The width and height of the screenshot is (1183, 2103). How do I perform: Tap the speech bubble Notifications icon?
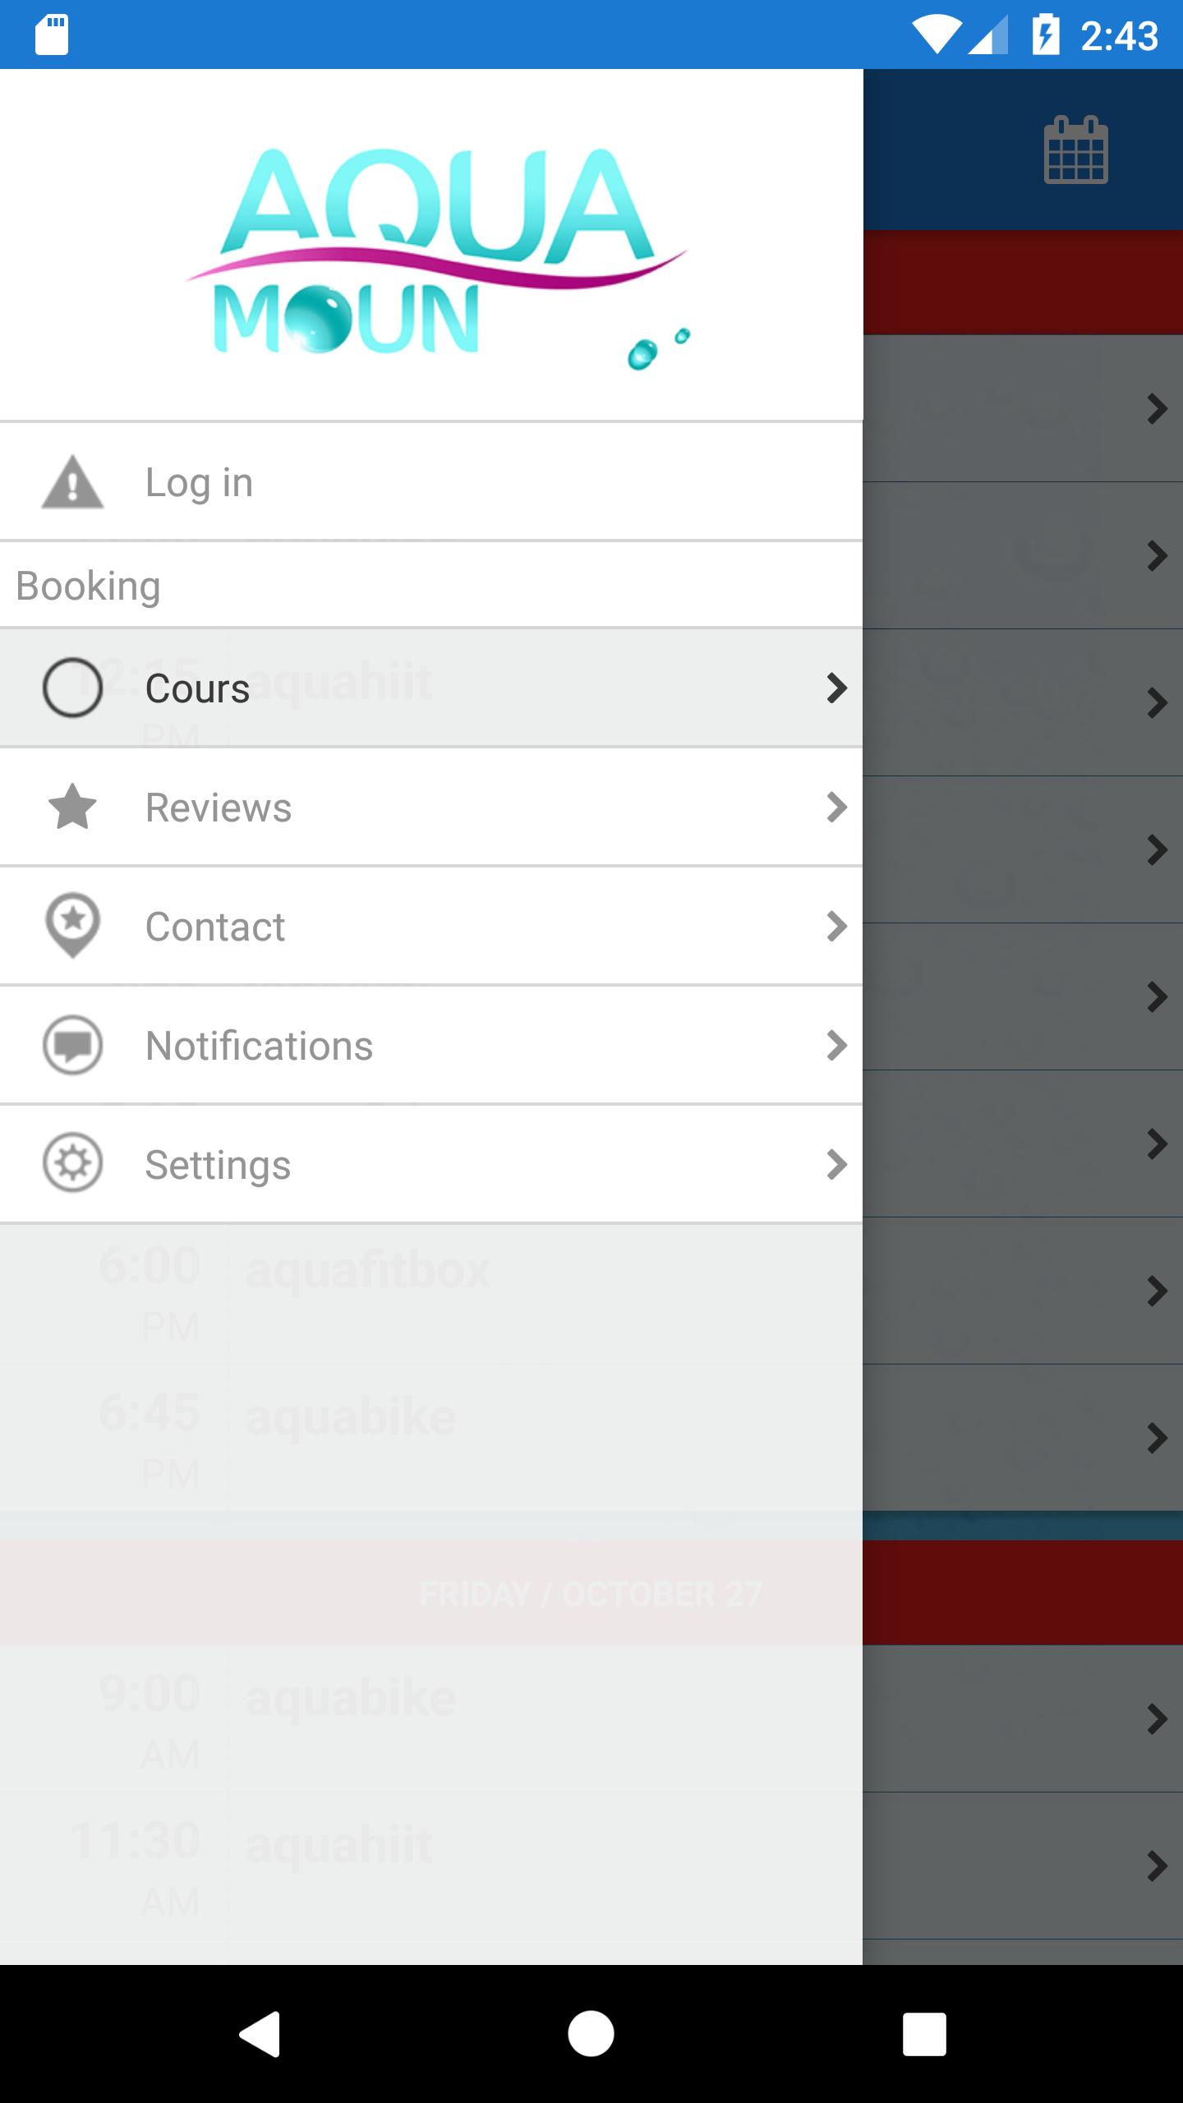(x=72, y=1045)
